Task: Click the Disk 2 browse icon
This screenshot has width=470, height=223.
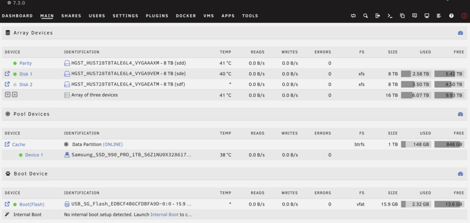Action: [7, 84]
